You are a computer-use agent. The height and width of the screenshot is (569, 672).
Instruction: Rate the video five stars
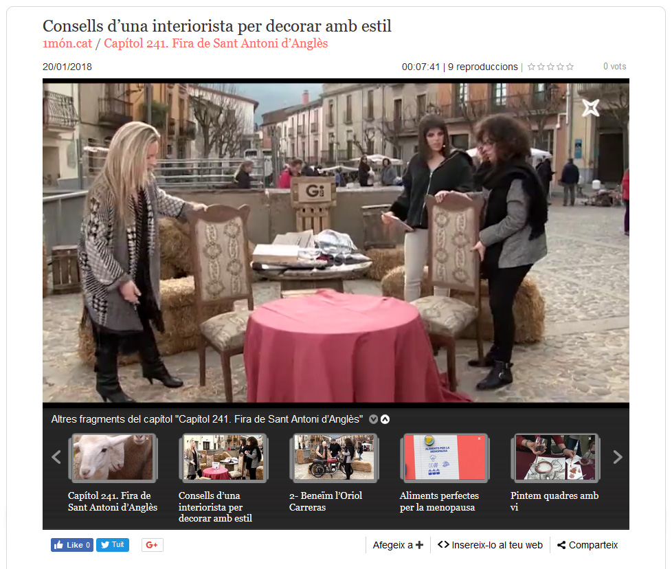(x=570, y=67)
